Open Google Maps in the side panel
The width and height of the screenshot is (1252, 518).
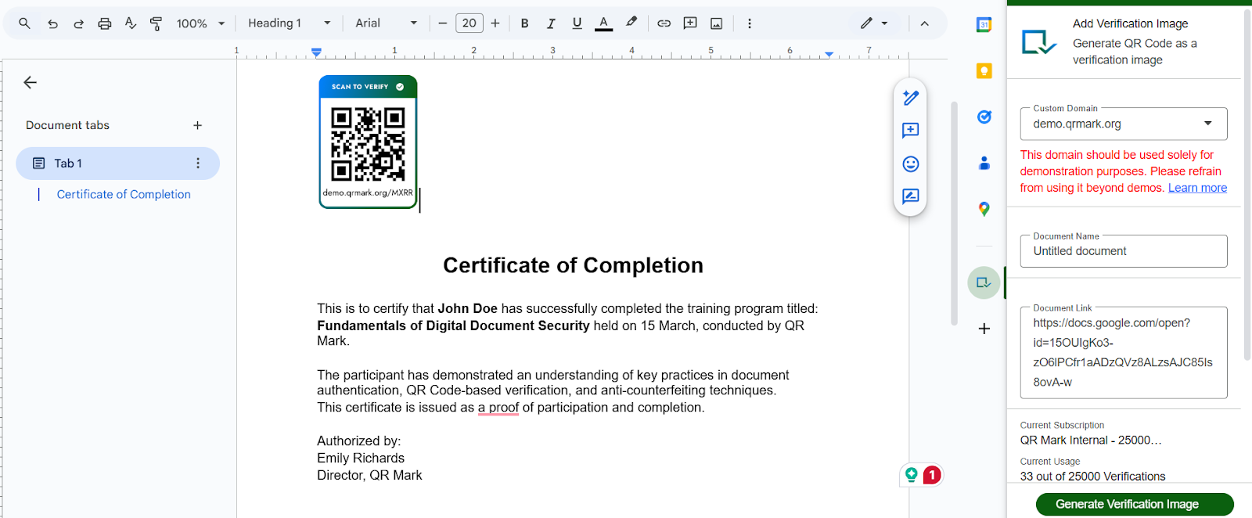pos(984,209)
